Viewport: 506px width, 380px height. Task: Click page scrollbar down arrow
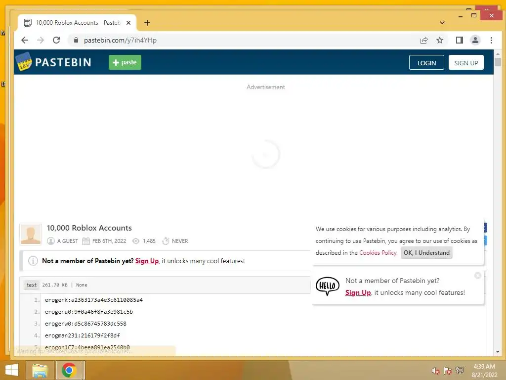coord(497,352)
